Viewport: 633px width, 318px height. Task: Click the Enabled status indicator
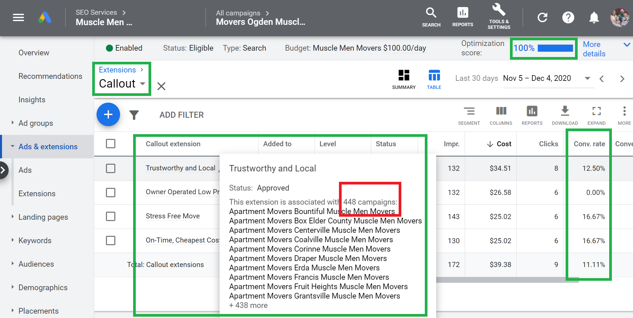tap(124, 48)
